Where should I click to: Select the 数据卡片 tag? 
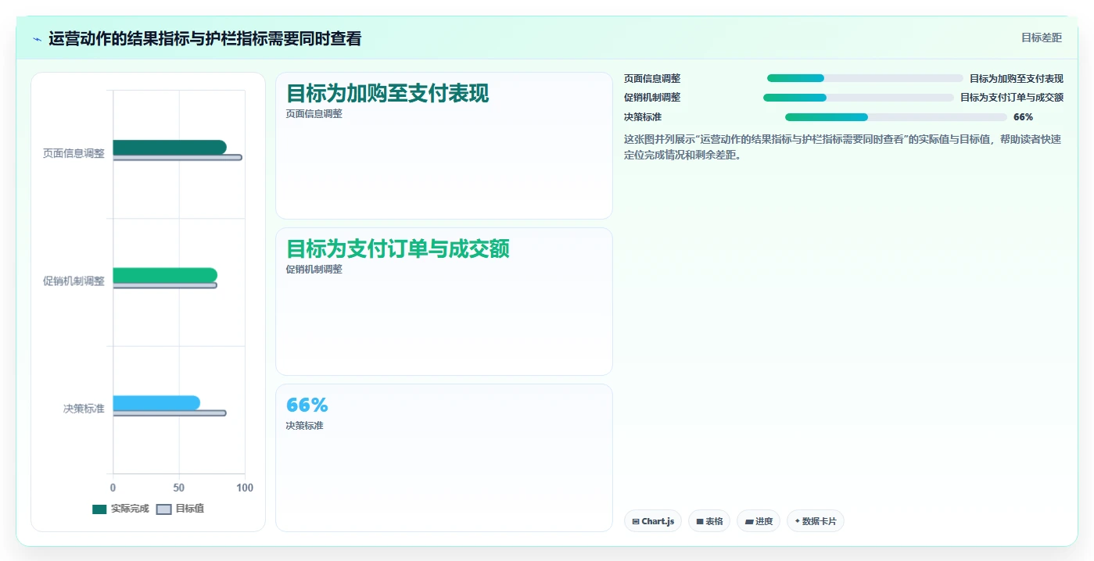816,521
